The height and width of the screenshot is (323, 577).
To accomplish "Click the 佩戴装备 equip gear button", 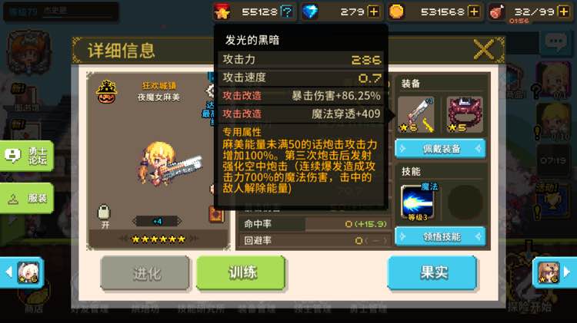I will pos(441,149).
